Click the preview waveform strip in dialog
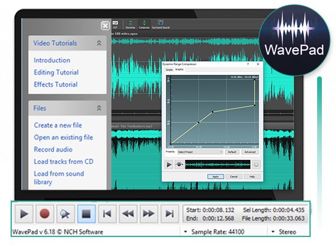Viewport: 336px width, 247px height. pos(218,165)
